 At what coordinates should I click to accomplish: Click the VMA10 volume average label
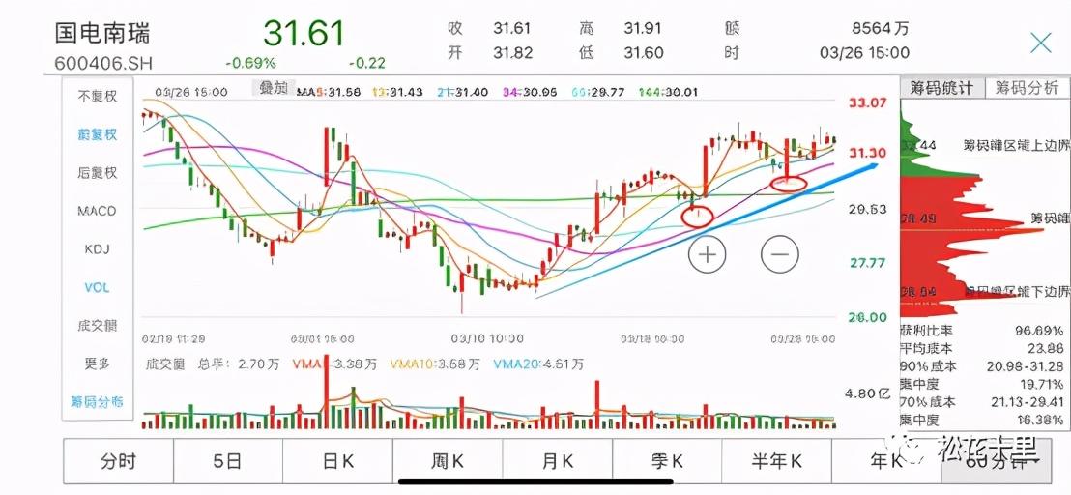(x=434, y=364)
